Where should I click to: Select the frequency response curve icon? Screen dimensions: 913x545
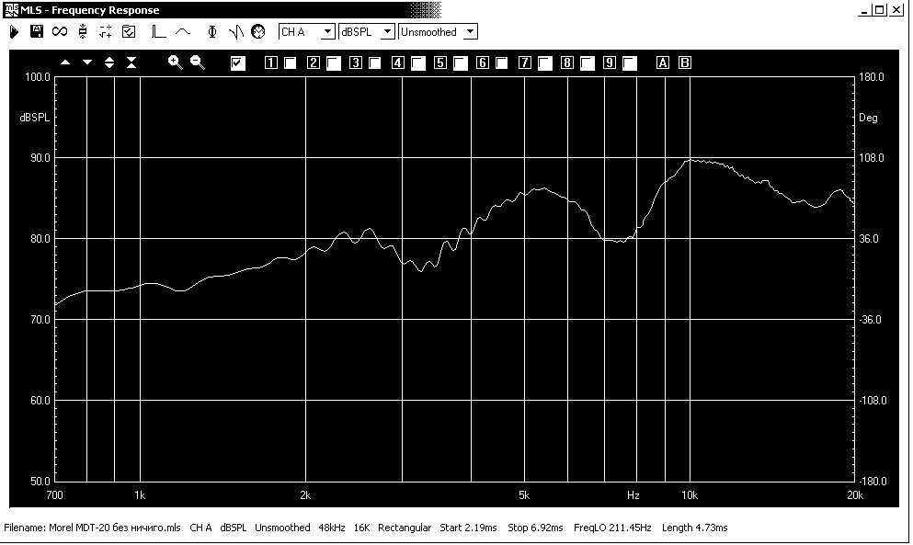[183, 32]
